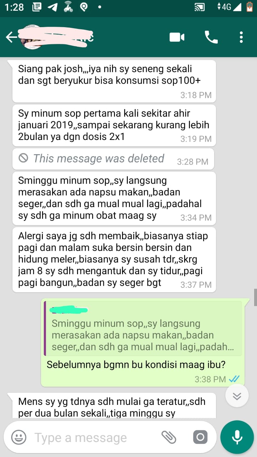Image resolution: width=257 pixels, height=457 pixels.
Task: Tap the cast icon in status bar
Action: point(200,7)
